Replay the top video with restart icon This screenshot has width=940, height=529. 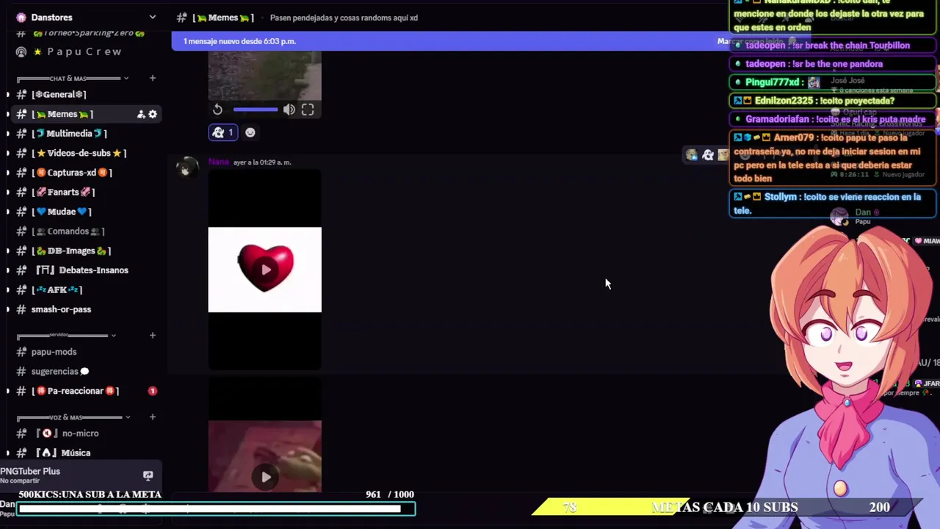pyautogui.click(x=217, y=109)
